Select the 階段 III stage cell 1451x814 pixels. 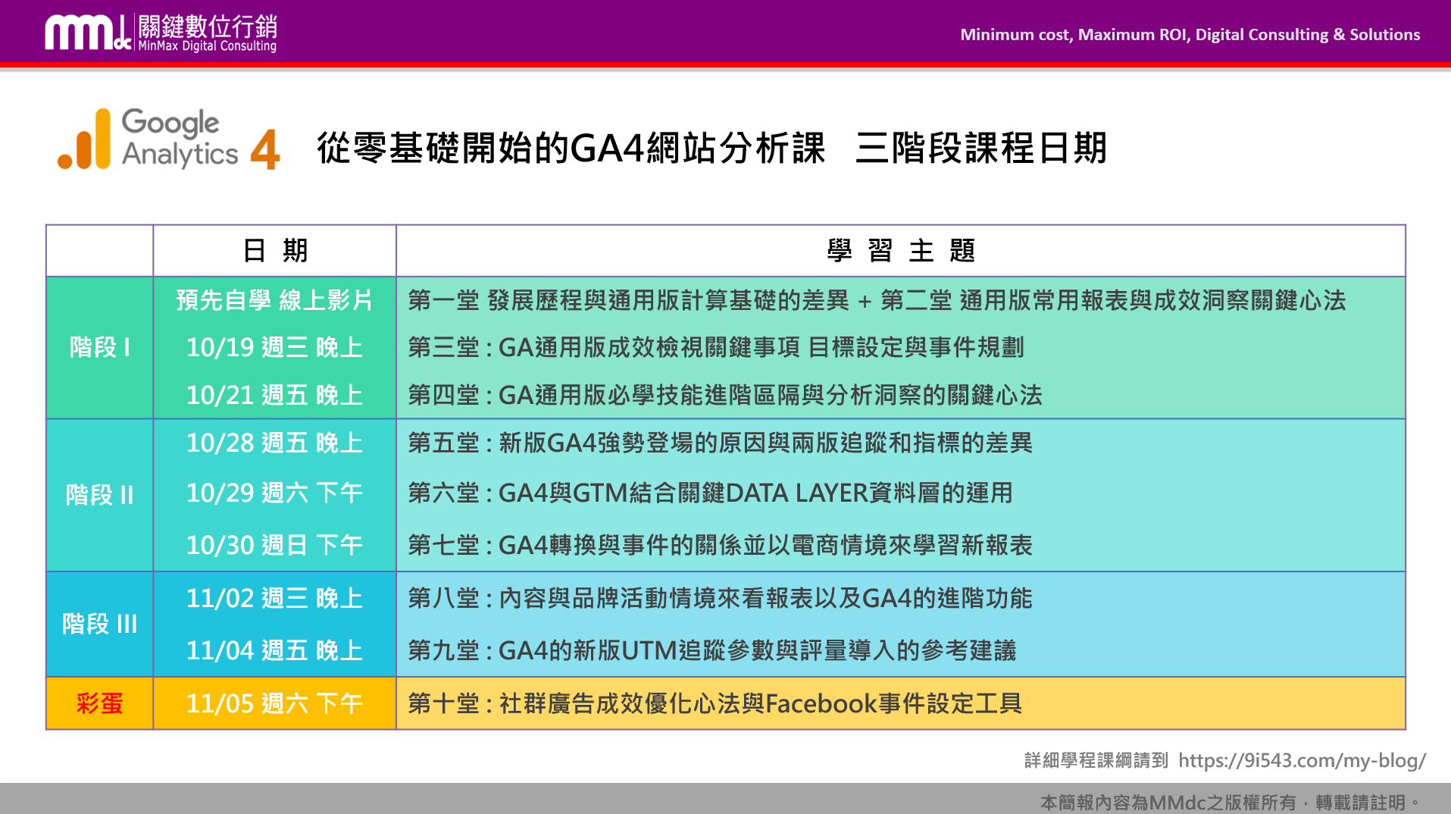(x=99, y=624)
